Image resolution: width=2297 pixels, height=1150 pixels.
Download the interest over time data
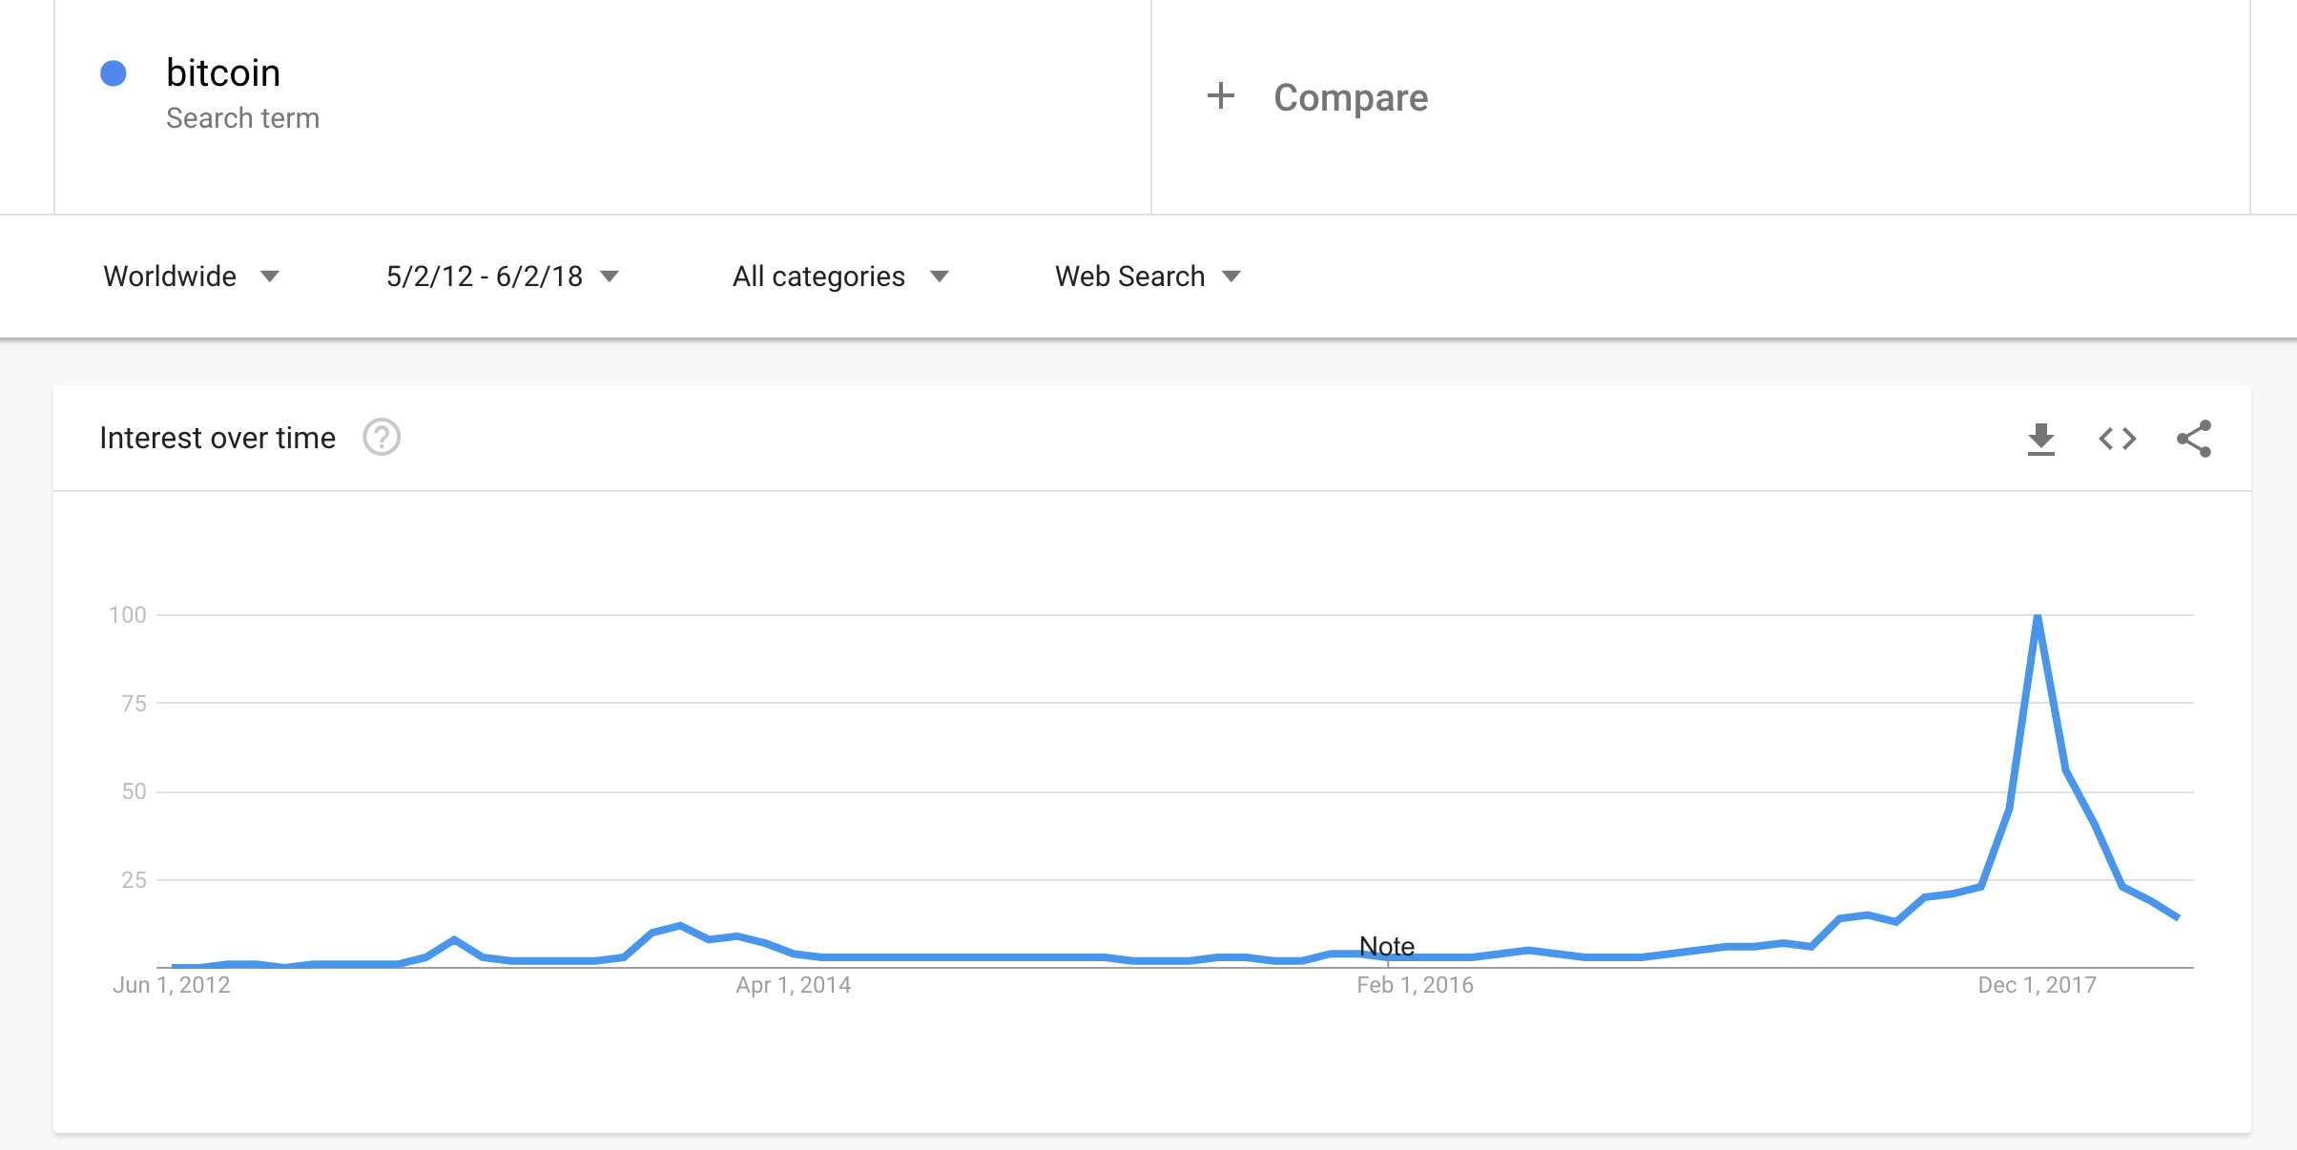point(2040,440)
